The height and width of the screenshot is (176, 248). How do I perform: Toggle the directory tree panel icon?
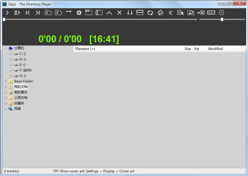[99, 13]
